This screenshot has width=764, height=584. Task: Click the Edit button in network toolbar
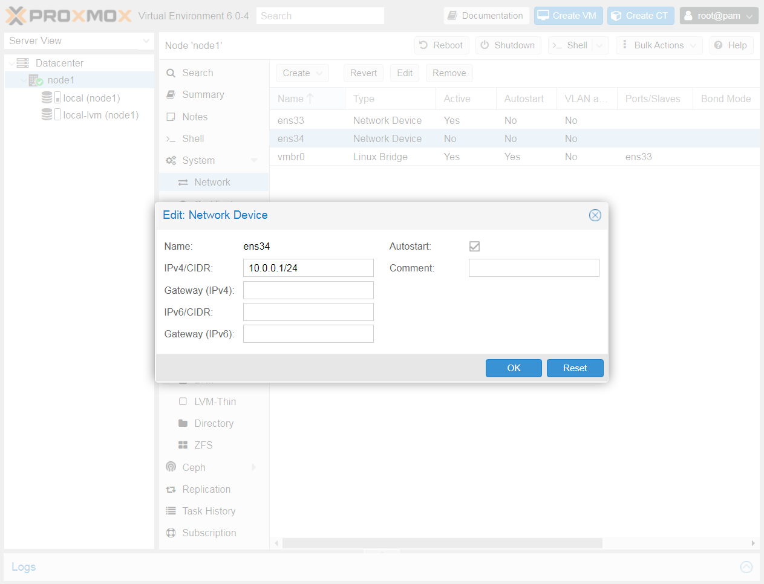coord(405,73)
